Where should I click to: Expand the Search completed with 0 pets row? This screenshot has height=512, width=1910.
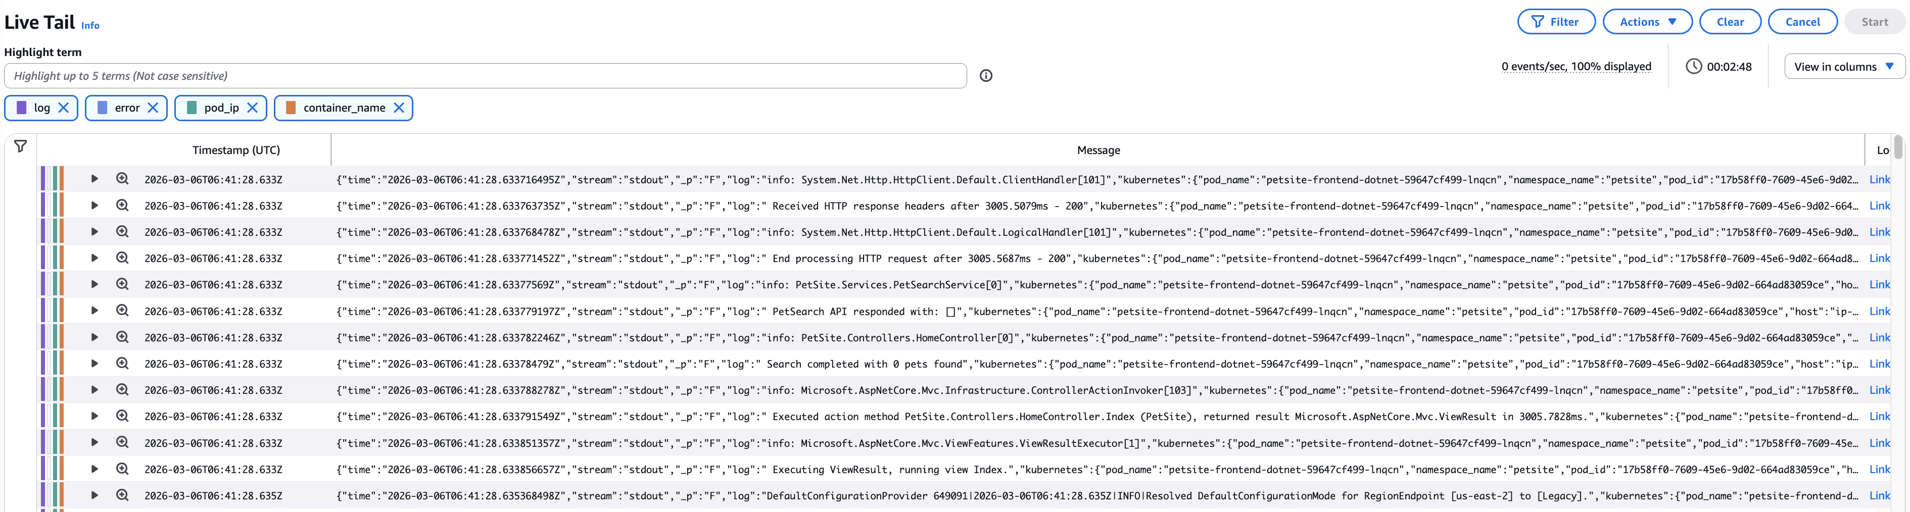pos(94,363)
